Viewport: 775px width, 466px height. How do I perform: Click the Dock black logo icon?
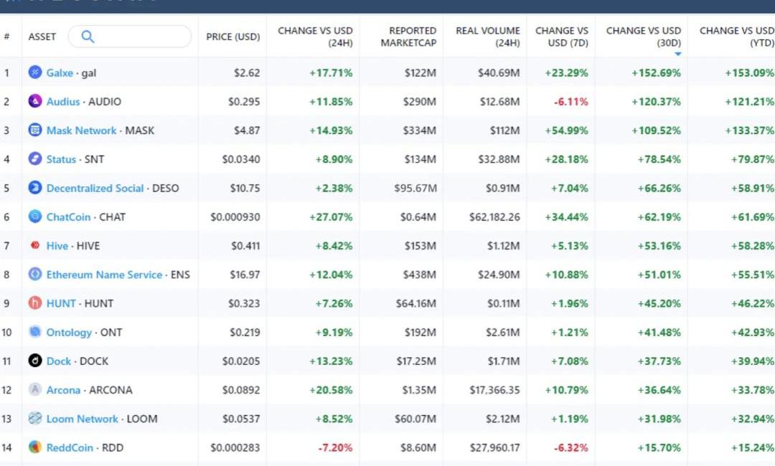tap(35, 361)
